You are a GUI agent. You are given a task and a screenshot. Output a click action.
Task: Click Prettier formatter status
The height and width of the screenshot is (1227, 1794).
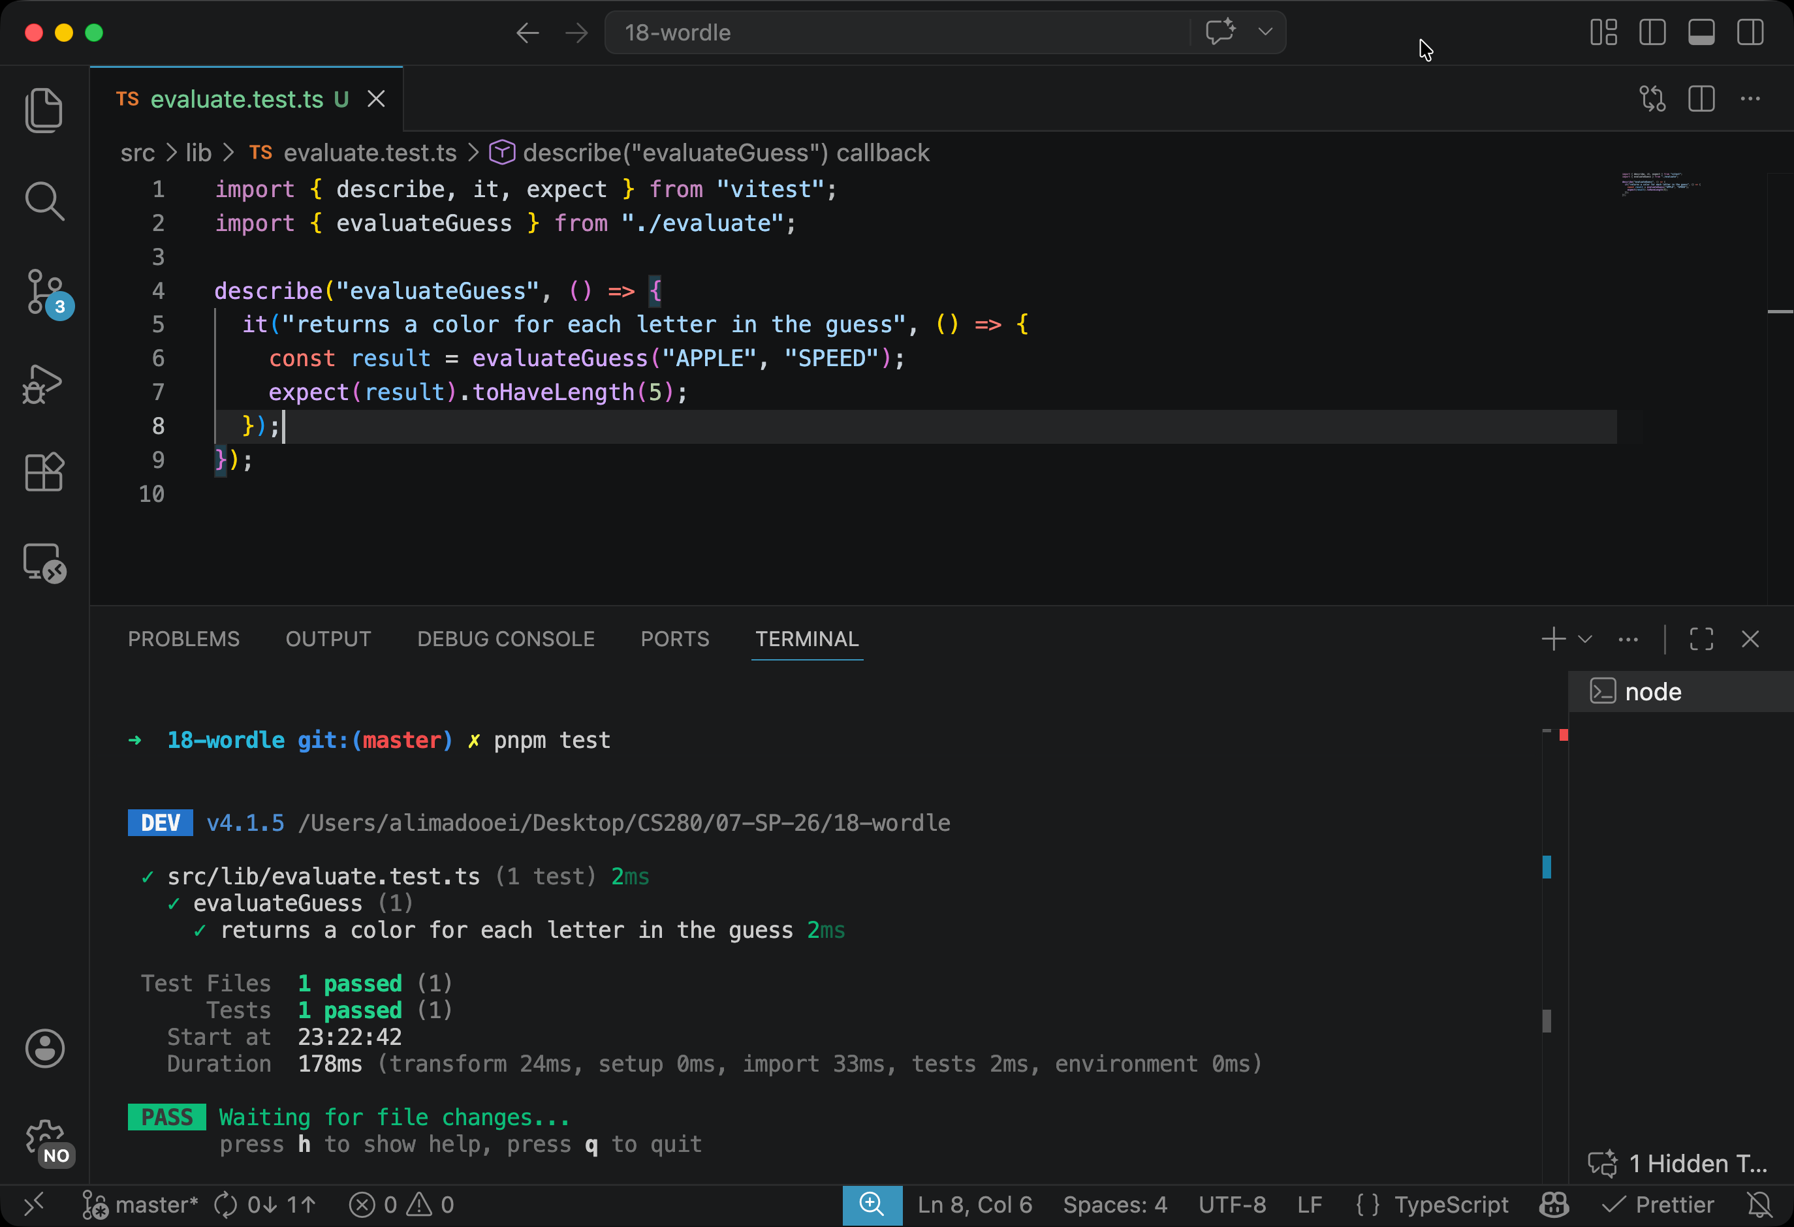coord(1658,1205)
